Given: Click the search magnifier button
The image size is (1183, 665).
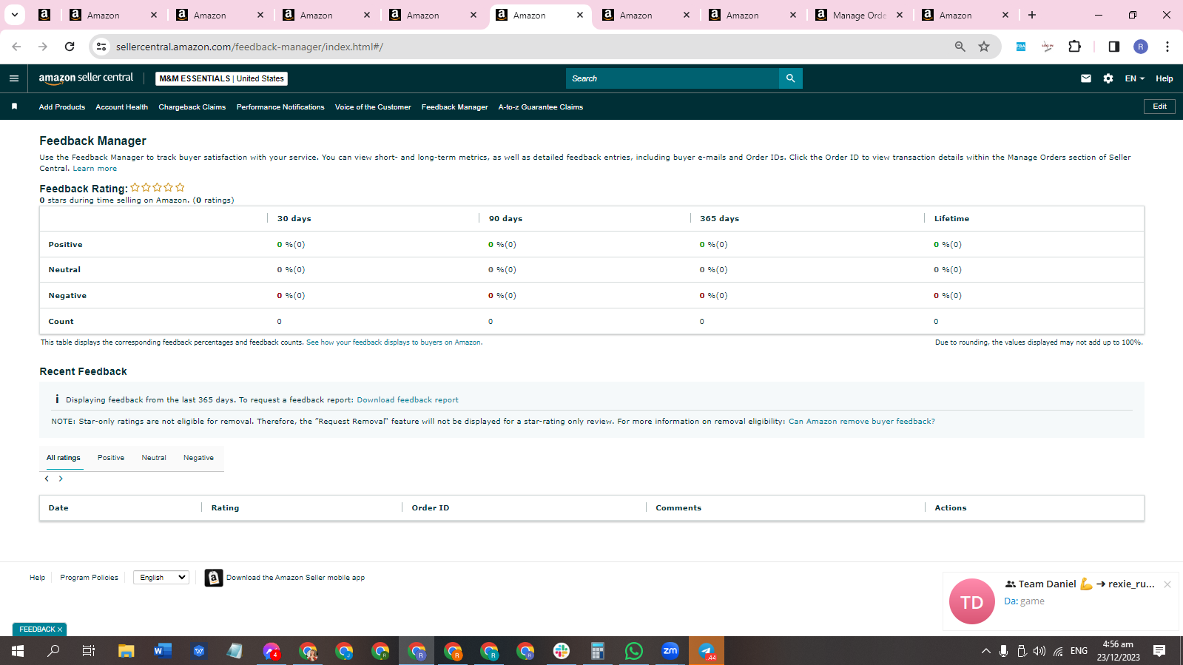Looking at the screenshot, I should pos(790,78).
